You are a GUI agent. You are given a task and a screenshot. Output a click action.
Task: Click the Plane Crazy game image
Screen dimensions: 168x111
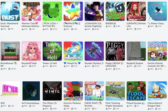[x=157, y=11]
